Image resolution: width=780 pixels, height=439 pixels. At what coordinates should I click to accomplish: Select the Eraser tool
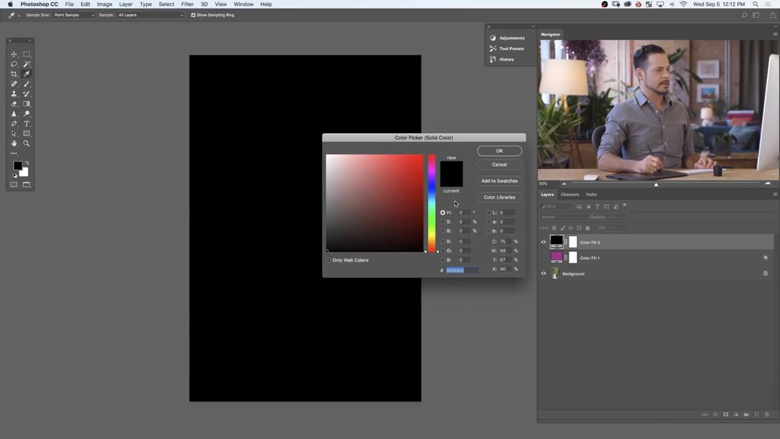click(14, 104)
